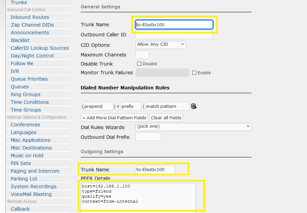Click the Outbound Caller ID field
This screenshot has width=307, height=213.
coord(174,35)
